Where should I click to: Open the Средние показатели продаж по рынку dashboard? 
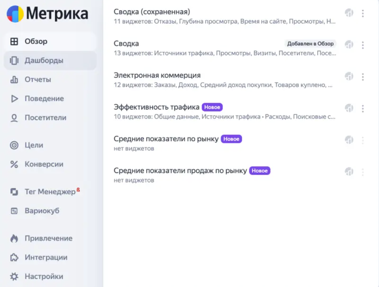coord(180,171)
